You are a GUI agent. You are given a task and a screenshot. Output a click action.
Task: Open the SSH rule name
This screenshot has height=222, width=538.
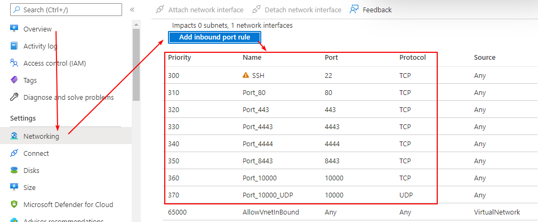(259, 76)
